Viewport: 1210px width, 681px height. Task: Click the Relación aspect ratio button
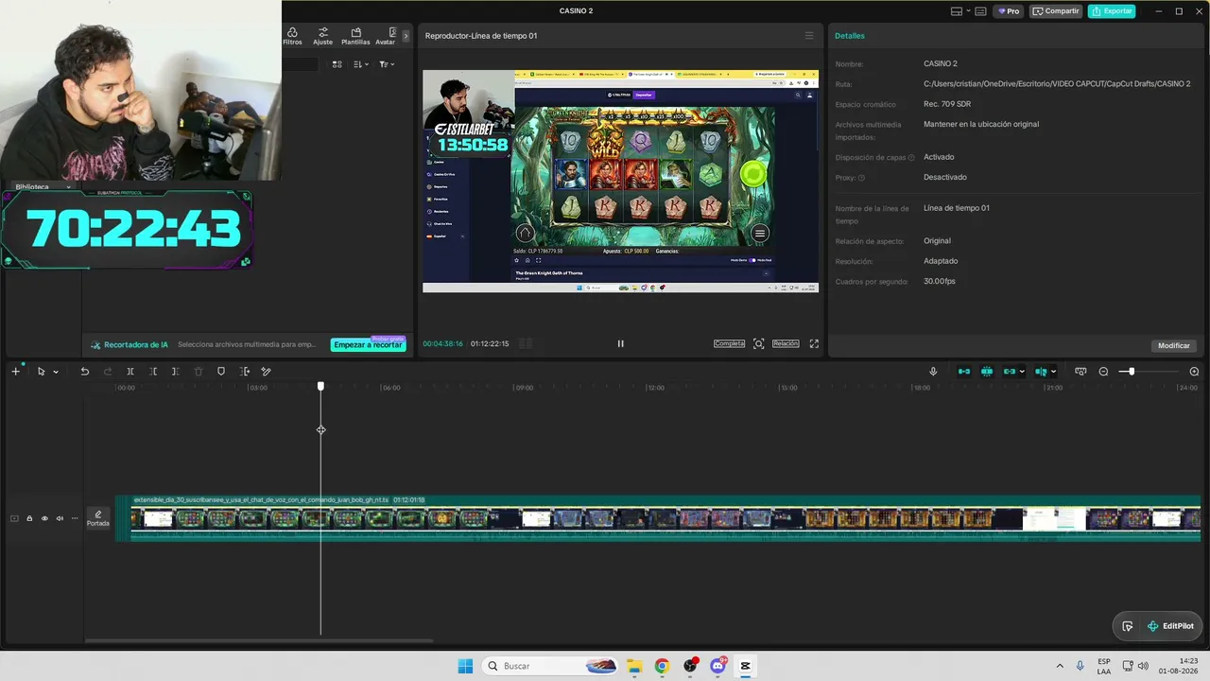(x=786, y=343)
